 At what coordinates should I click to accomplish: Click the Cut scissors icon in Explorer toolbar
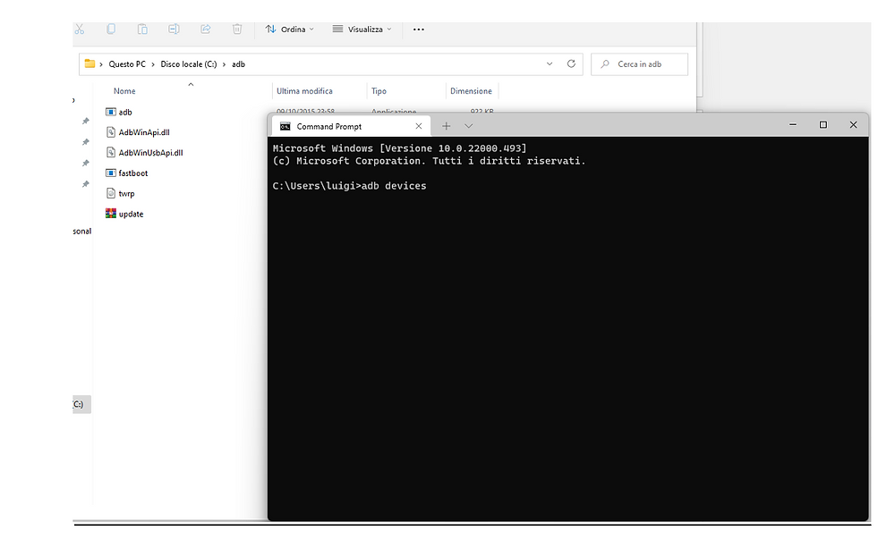coord(80,30)
